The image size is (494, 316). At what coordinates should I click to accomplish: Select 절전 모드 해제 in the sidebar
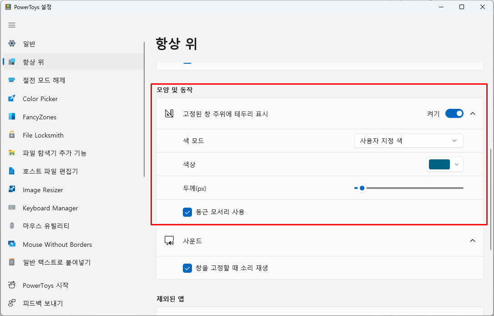[x=73, y=80]
